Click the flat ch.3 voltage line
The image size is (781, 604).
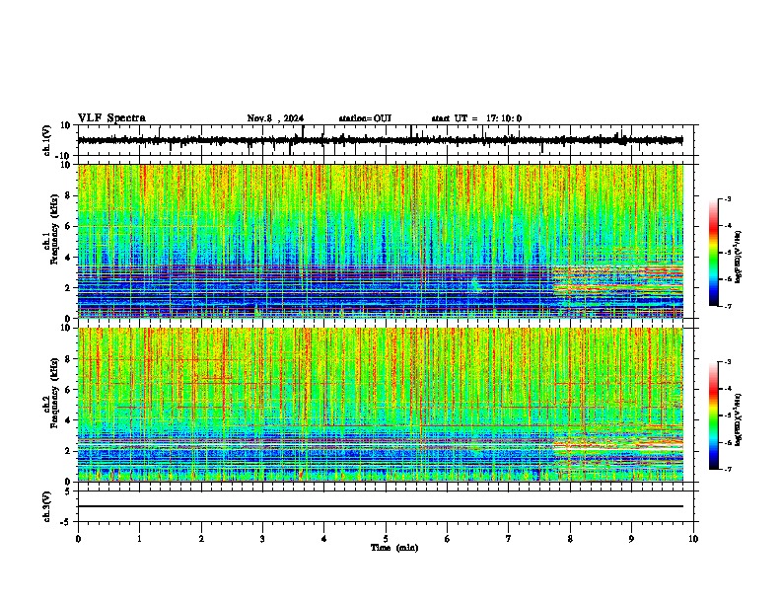381,506
